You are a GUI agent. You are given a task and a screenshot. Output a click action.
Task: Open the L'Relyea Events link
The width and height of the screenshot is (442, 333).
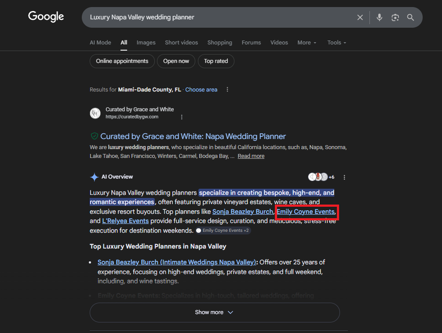[125, 221]
